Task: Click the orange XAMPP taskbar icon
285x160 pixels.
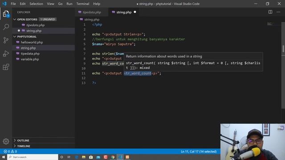Action: tap(127, 157)
